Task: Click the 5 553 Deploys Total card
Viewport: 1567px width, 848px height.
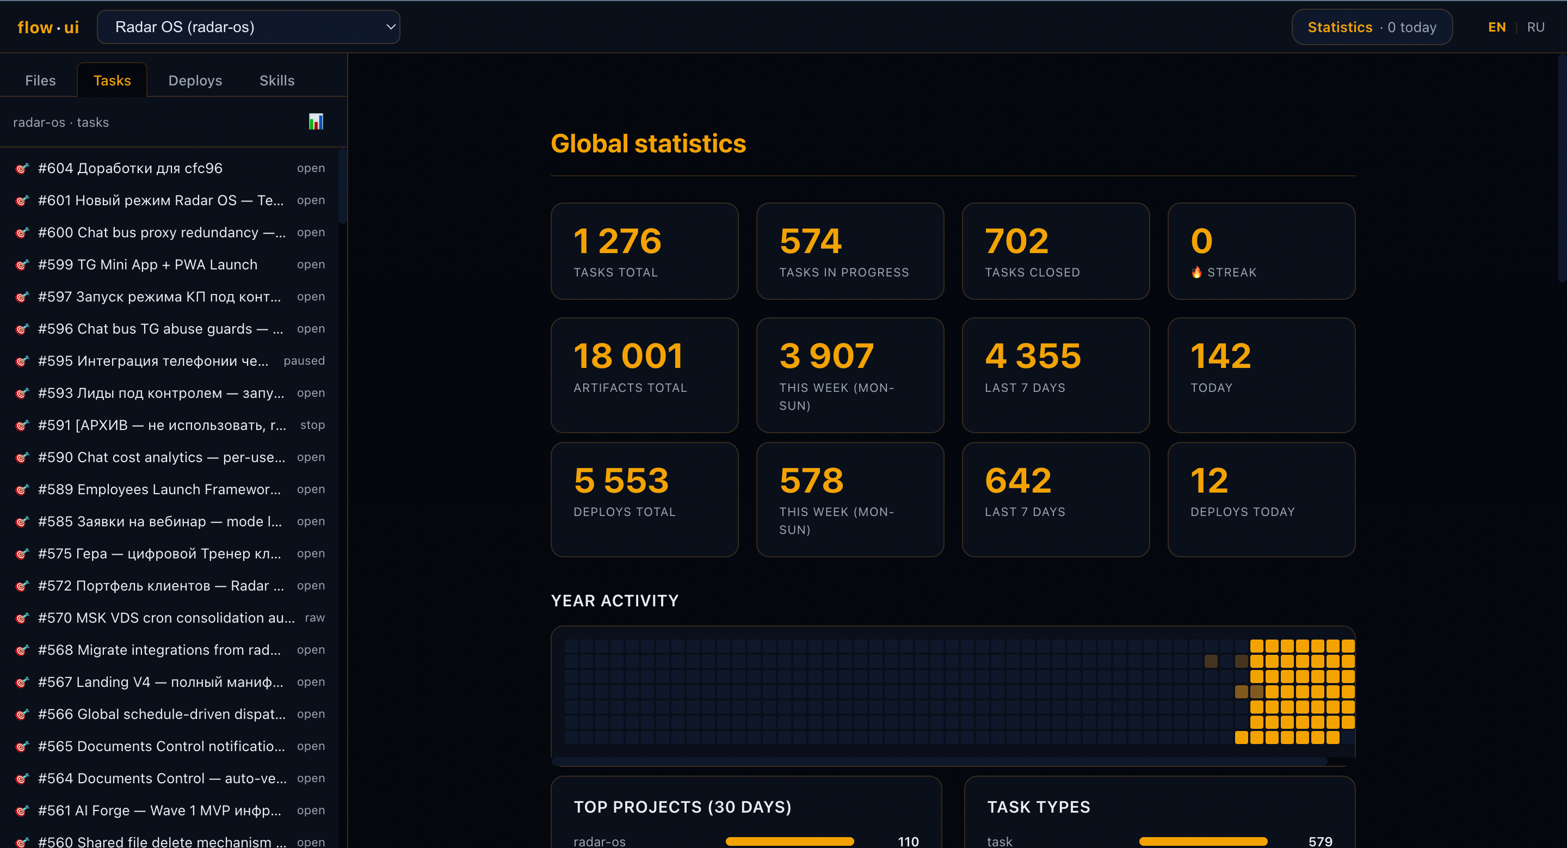Action: click(644, 500)
